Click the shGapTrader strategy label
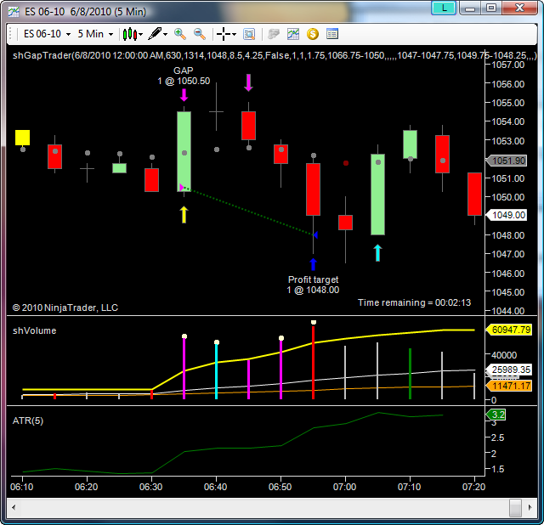Screen dimensions: 544x525 [275, 55]
